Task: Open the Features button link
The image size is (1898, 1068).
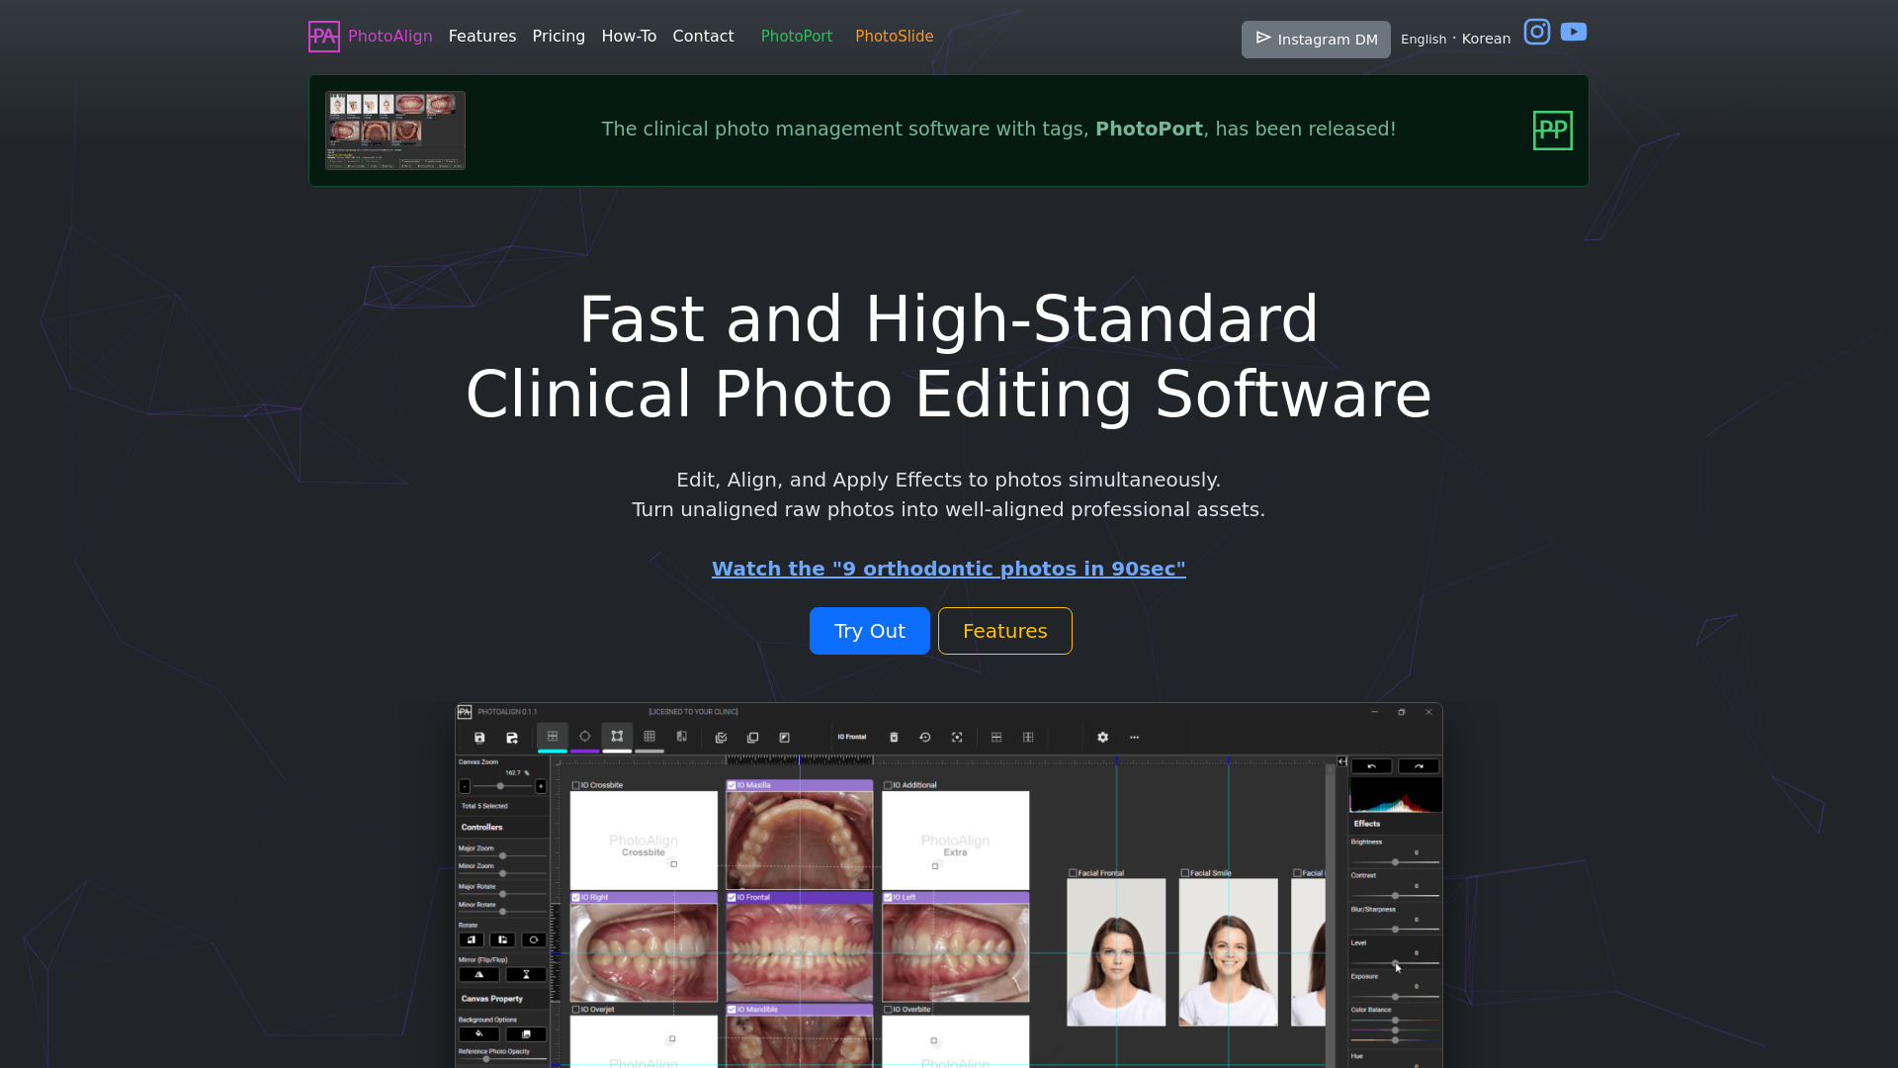Action: click(x=1005, y=631)
